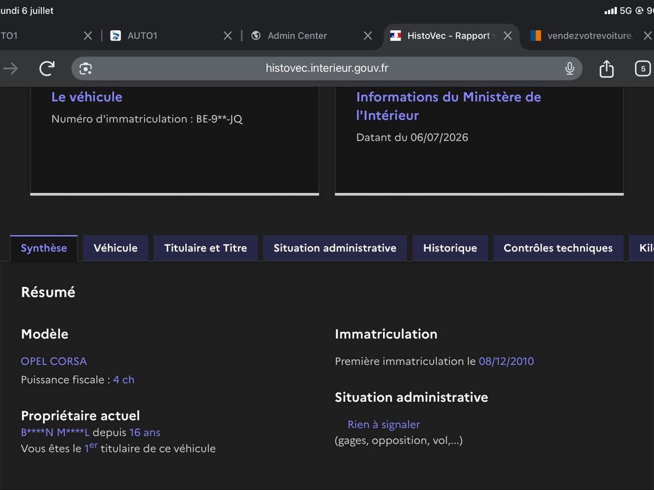Click the date lundi 6 juillet in status bar
654x490 pixels.
[27, 11]
